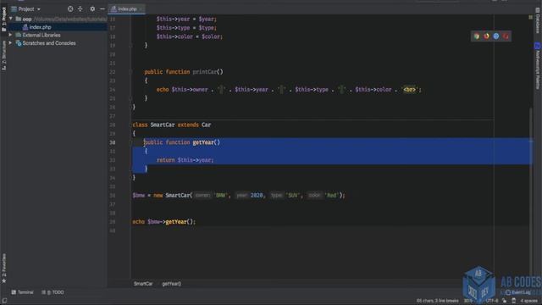The image size is (542, 305).
Task: Click 'echo $bmw->getYear();' line
Action: 163,222
